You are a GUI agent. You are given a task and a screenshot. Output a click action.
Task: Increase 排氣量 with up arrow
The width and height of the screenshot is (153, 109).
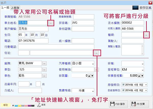[x=89, y=76]
